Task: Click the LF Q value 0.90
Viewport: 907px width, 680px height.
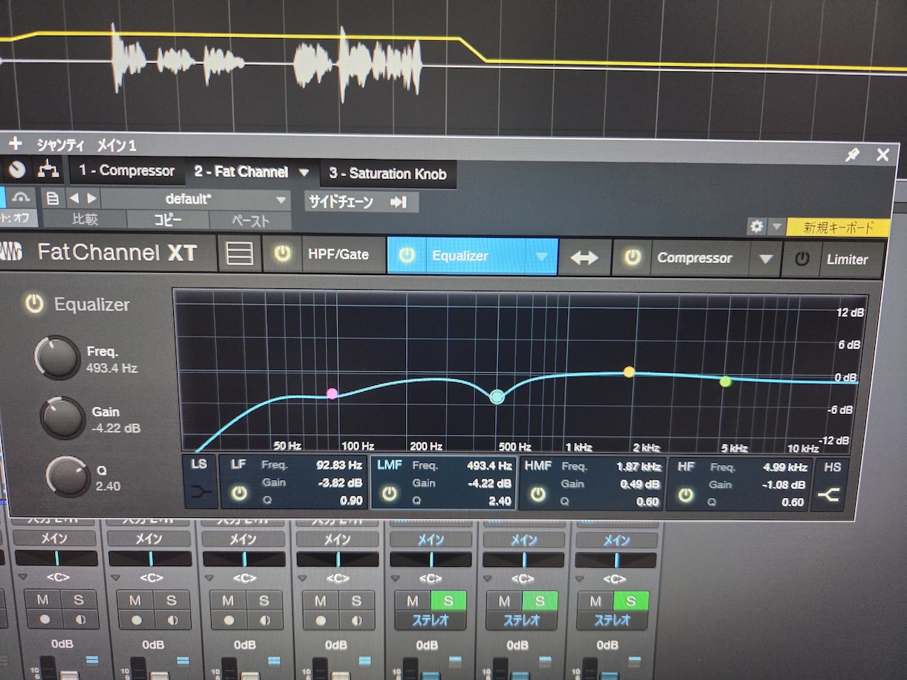Action: pyautogui.click(x=351, y=500)
